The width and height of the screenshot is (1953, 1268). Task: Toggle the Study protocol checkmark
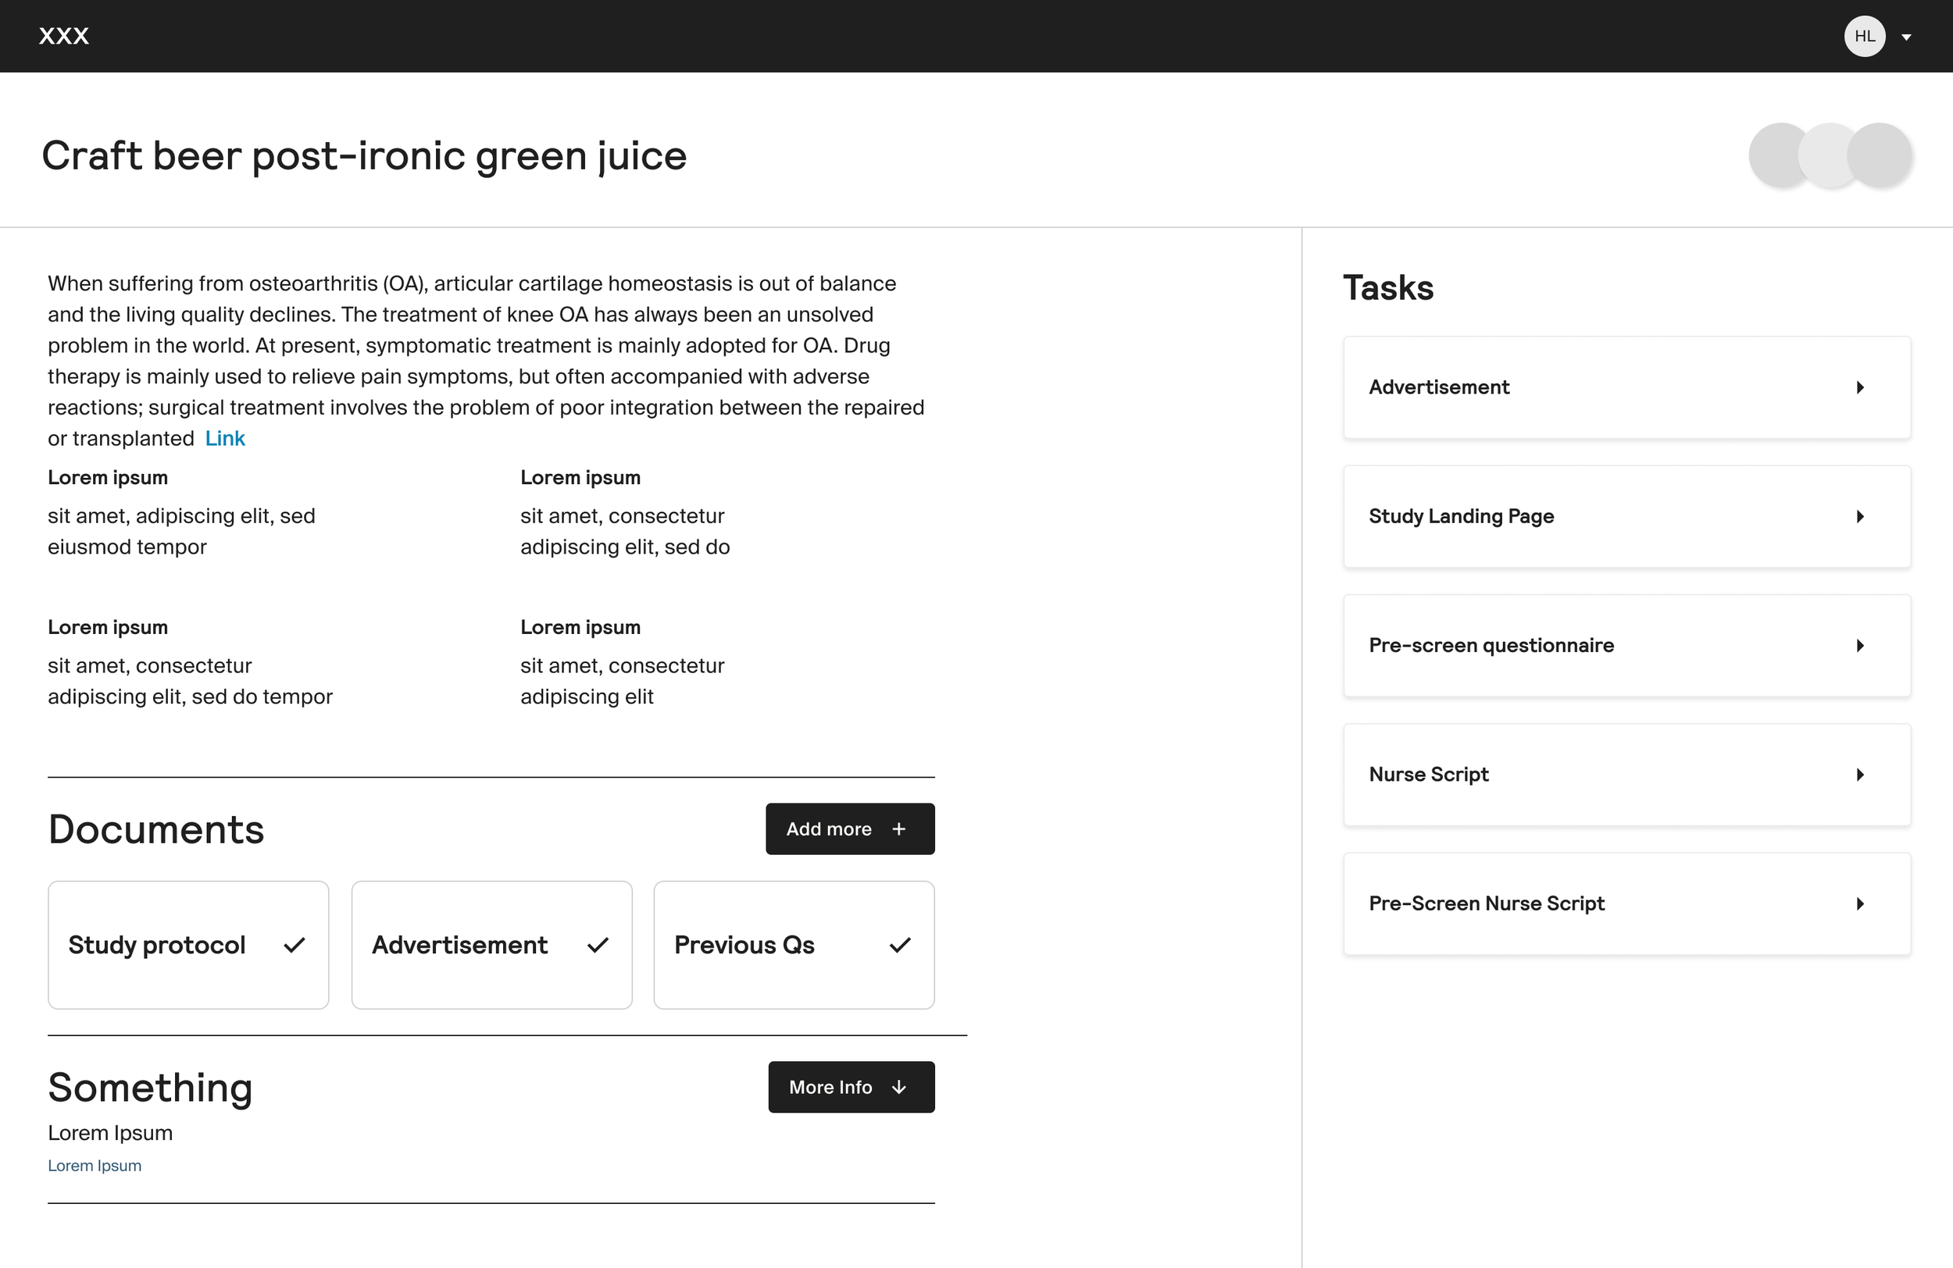click(295, 945)
